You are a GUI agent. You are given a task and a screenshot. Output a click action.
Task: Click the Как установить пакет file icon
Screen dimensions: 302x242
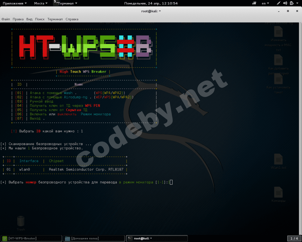(278, 79)
